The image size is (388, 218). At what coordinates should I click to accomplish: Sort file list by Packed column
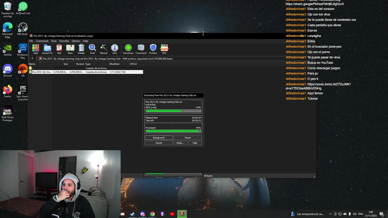click(77, 64)
